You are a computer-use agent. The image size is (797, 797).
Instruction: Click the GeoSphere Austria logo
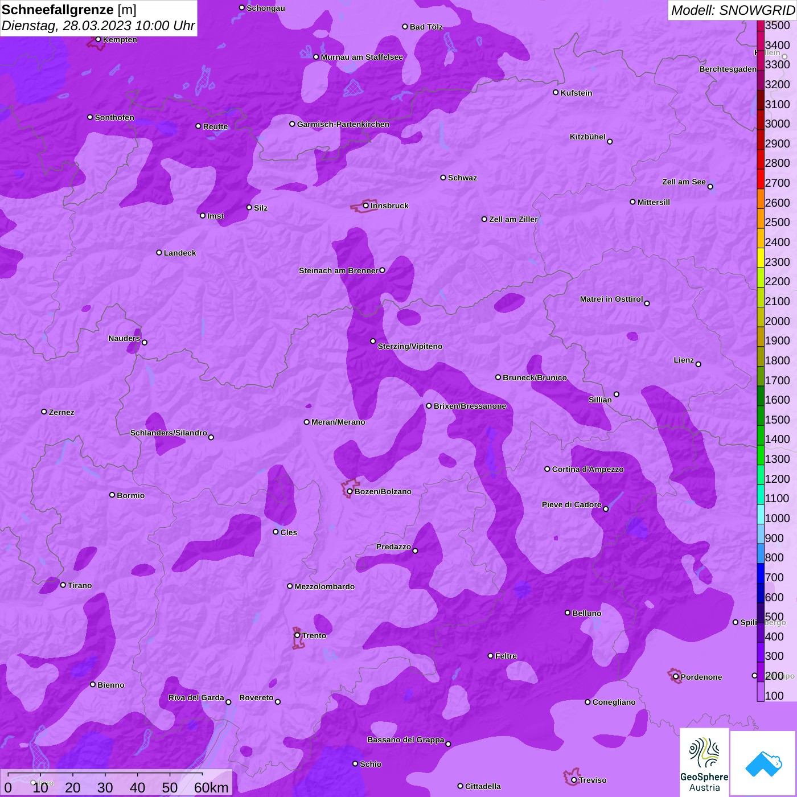(x=704, y=763)
